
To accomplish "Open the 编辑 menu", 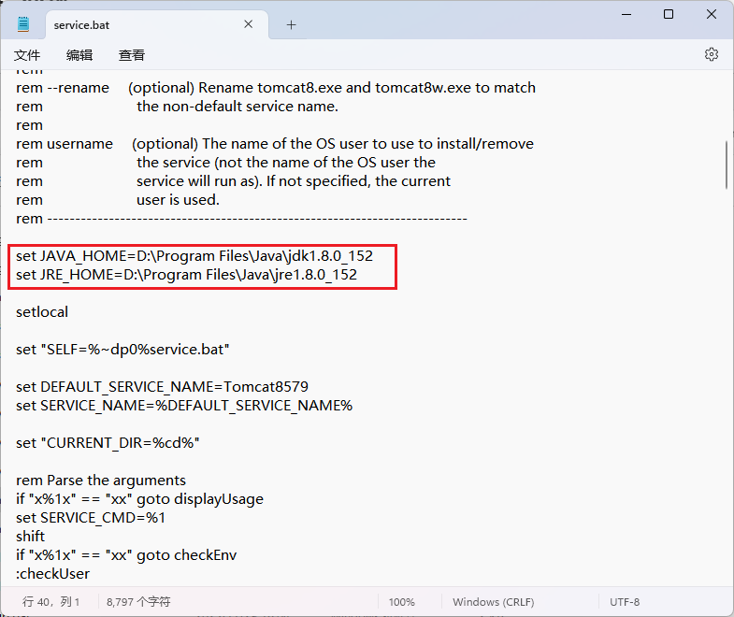I will pos(79,55).
